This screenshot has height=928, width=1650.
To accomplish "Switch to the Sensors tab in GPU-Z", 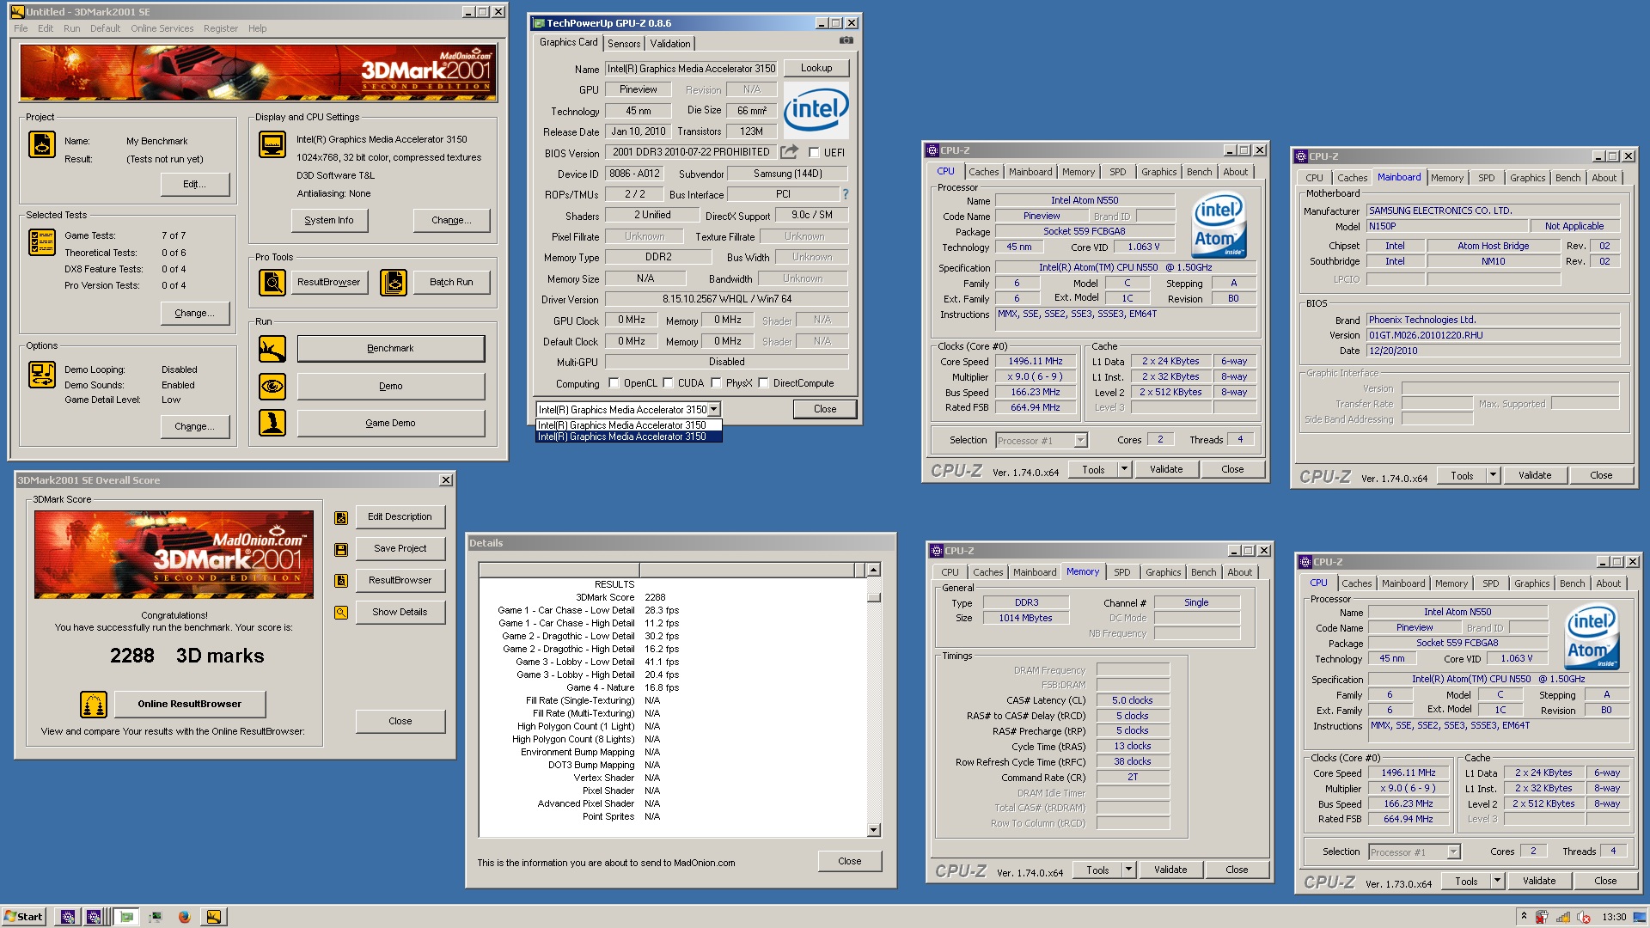I will pos(624,44).
